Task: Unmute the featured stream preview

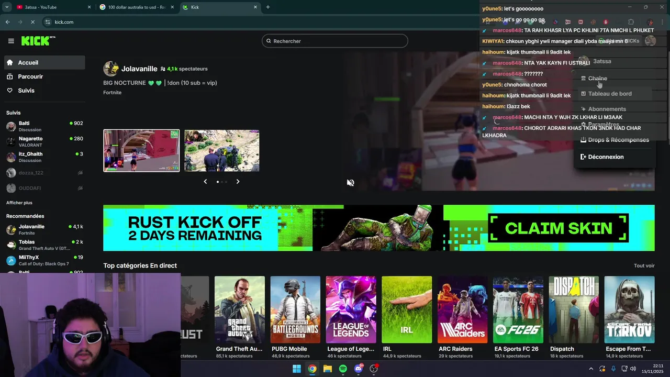Action: point(350,183)
